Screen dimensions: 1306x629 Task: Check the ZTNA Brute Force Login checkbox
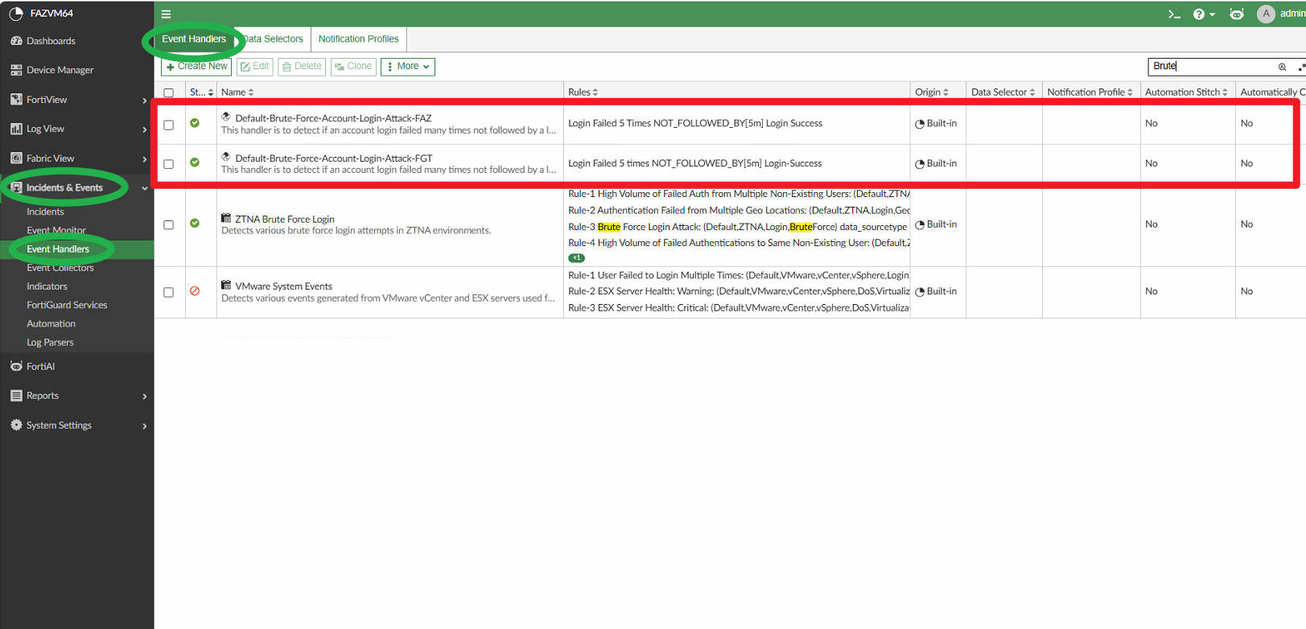168,224
